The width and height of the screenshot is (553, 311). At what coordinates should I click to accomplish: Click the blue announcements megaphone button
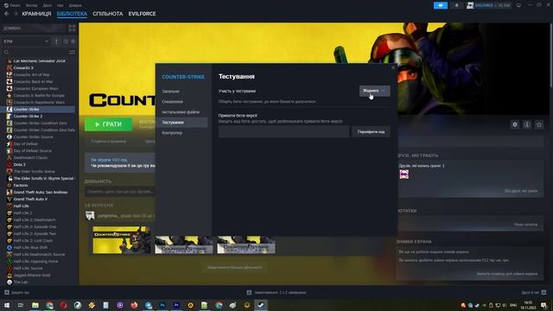click(x=441, y=5)
